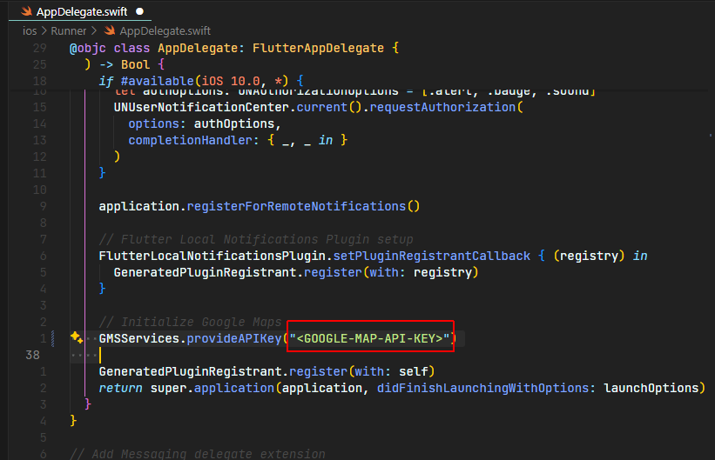
Task: Click the sticky line ') -> Bool {'
Action: coord(125,64)
